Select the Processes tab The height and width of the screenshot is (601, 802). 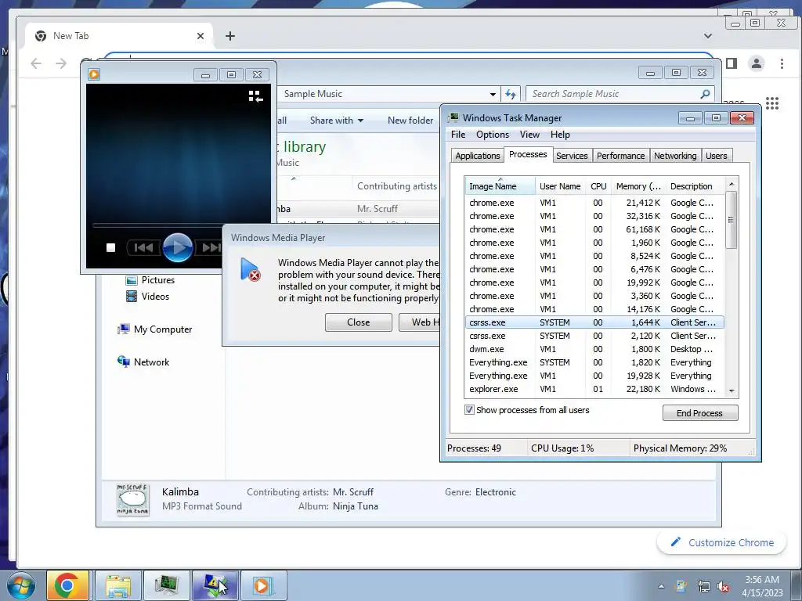point(528,154)
